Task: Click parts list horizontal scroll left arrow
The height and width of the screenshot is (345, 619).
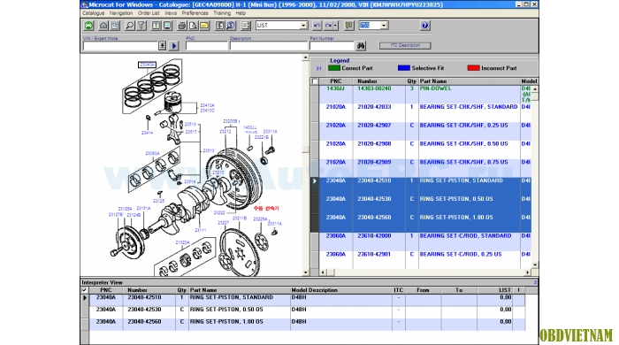Action: 323,272
